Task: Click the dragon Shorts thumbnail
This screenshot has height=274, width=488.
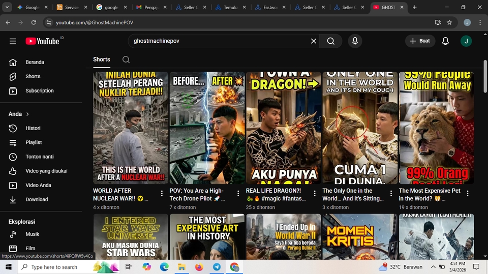Action: [284, 127]
